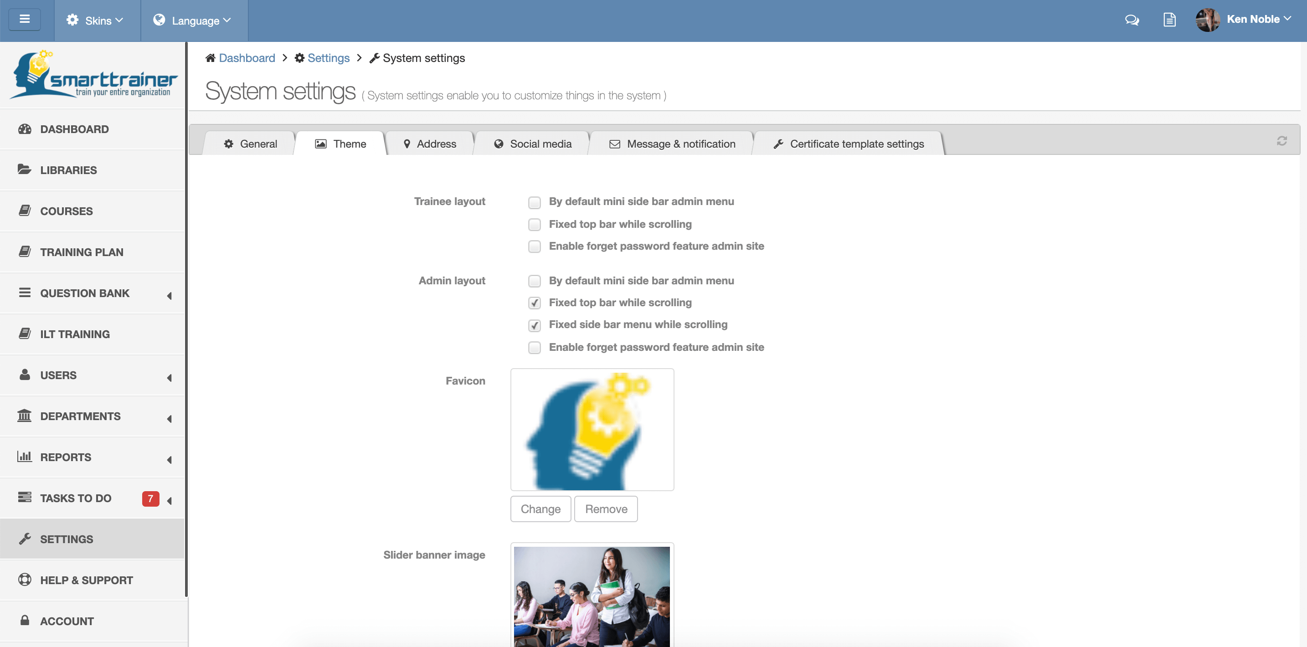Open the Language dropdown

click(x=194, y=21)
